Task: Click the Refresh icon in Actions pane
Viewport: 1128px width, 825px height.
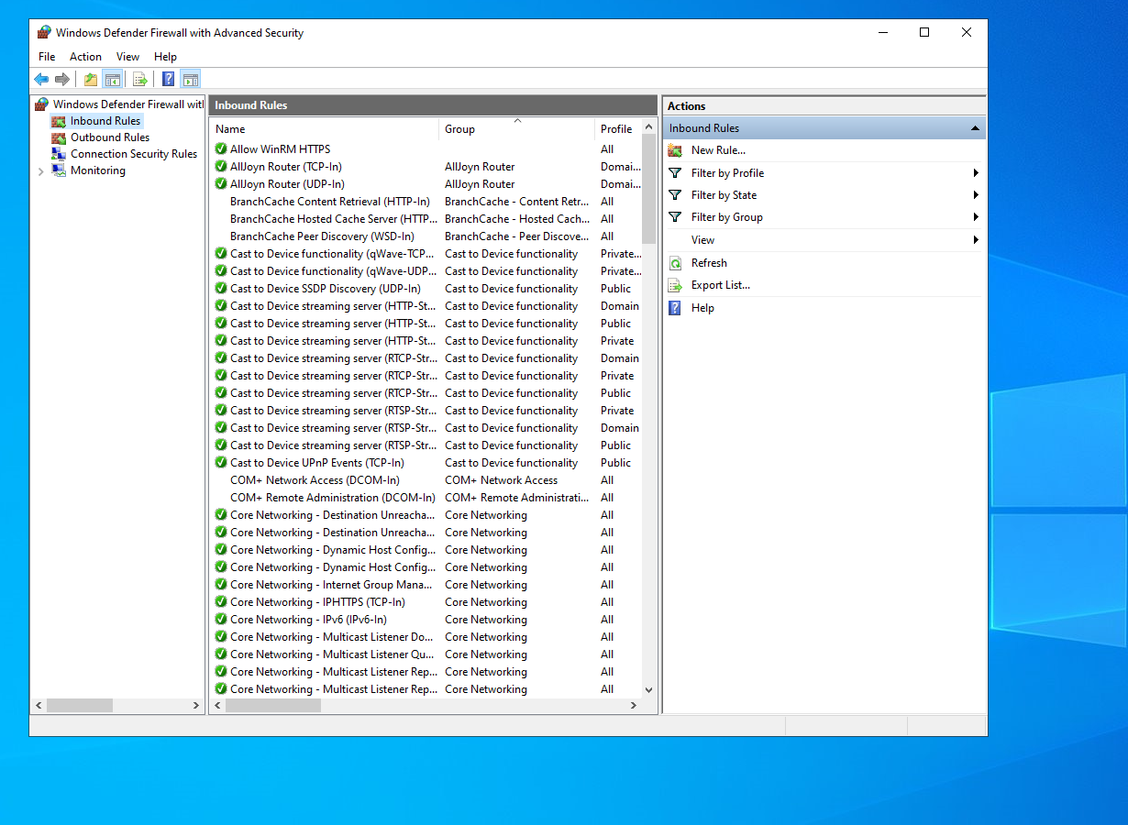Action: point(675,263)
